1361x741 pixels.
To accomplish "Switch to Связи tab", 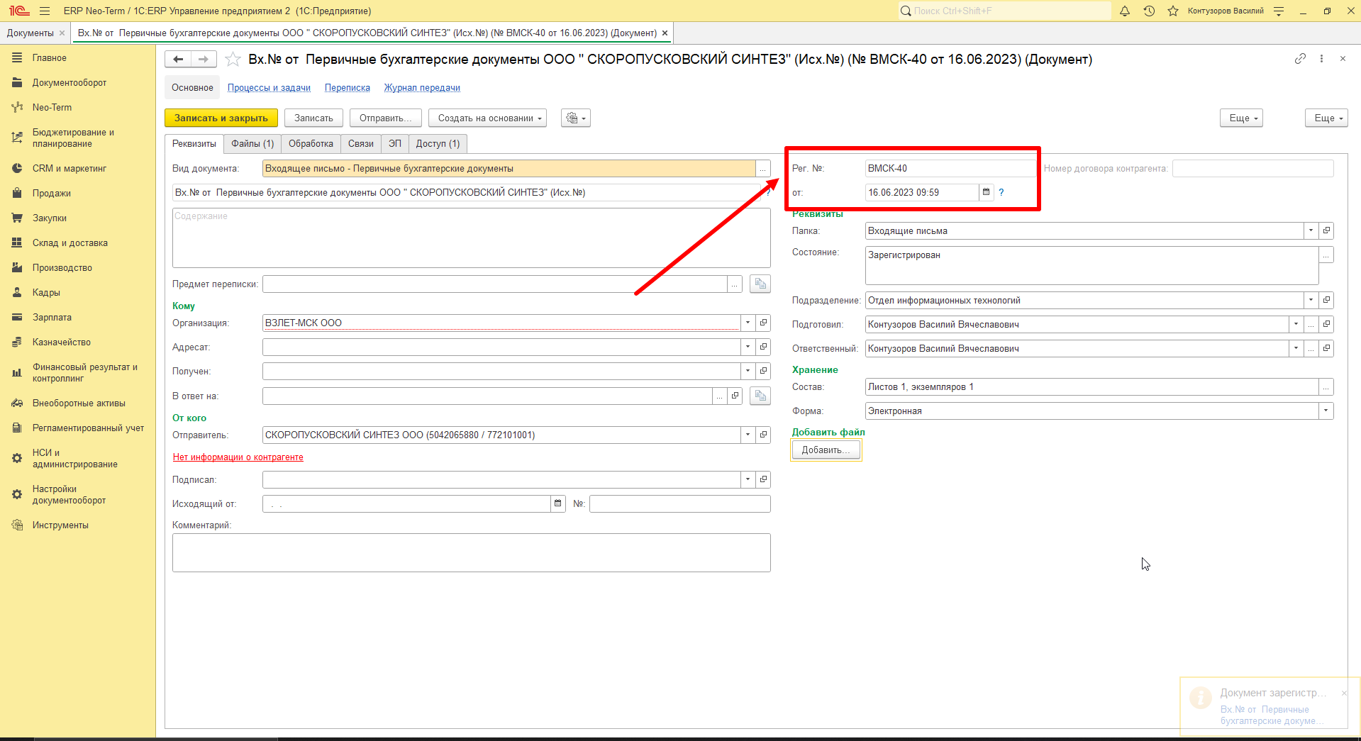I will (360, 144).
